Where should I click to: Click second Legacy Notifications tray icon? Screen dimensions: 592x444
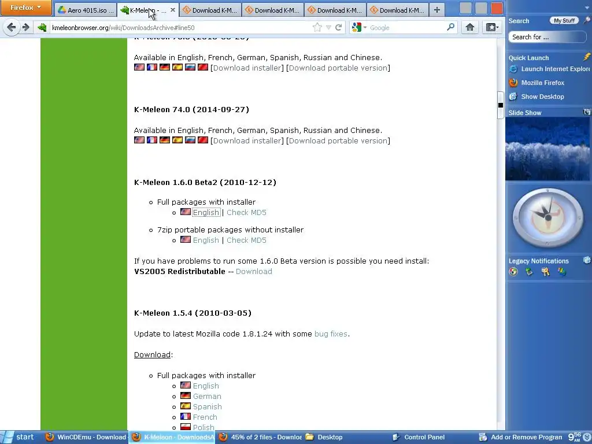tap(530, 272)
